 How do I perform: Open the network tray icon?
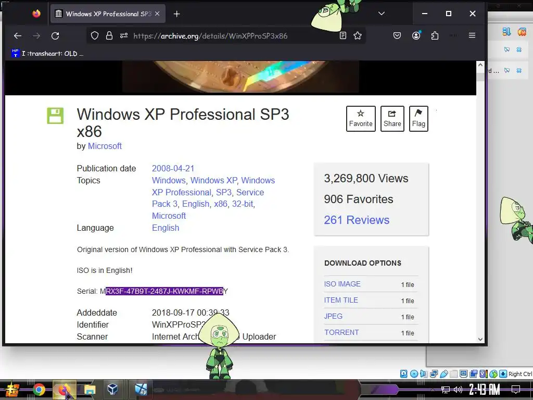coord(445,390)
